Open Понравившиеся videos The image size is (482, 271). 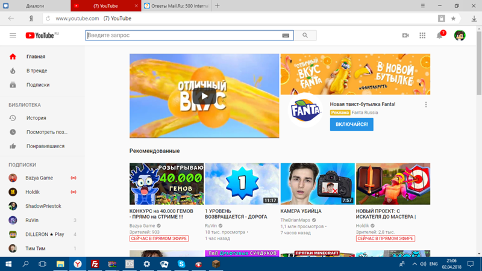pos(42,146)
